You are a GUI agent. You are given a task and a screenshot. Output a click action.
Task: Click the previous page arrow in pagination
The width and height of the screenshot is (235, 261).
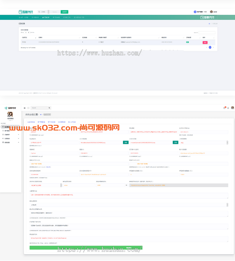point(207,47)
